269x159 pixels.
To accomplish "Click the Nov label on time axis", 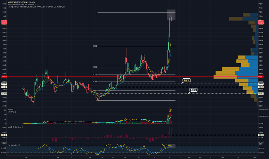I will tap(189, 158).
